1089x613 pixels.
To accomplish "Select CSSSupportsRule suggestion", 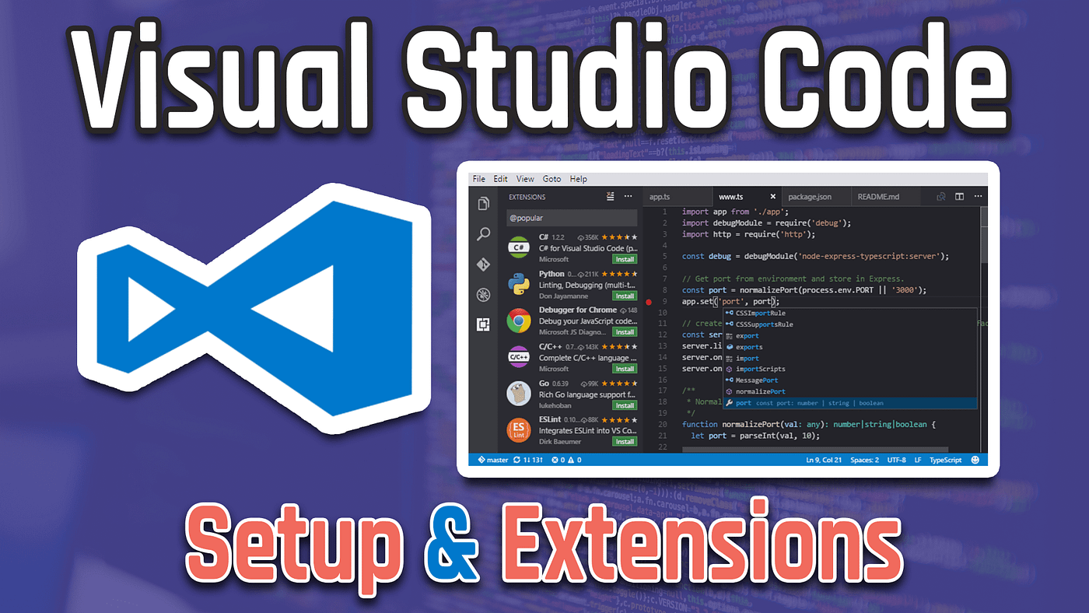I will pyautogui.click(x=849, y=324).
